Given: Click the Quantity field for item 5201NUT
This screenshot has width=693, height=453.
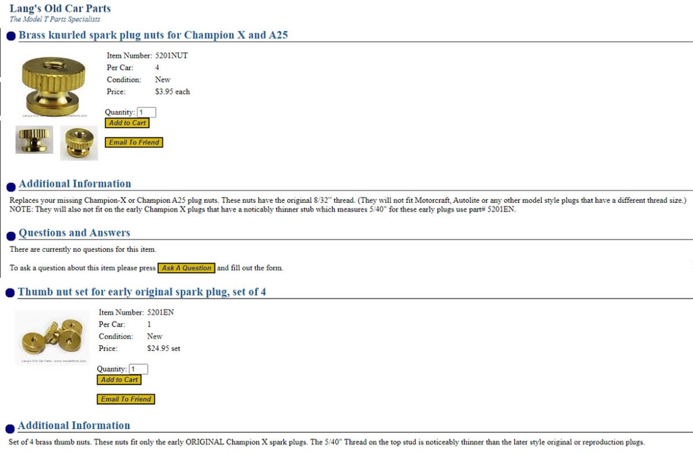Looking at the screenshot, I should [x=147, y=112].
